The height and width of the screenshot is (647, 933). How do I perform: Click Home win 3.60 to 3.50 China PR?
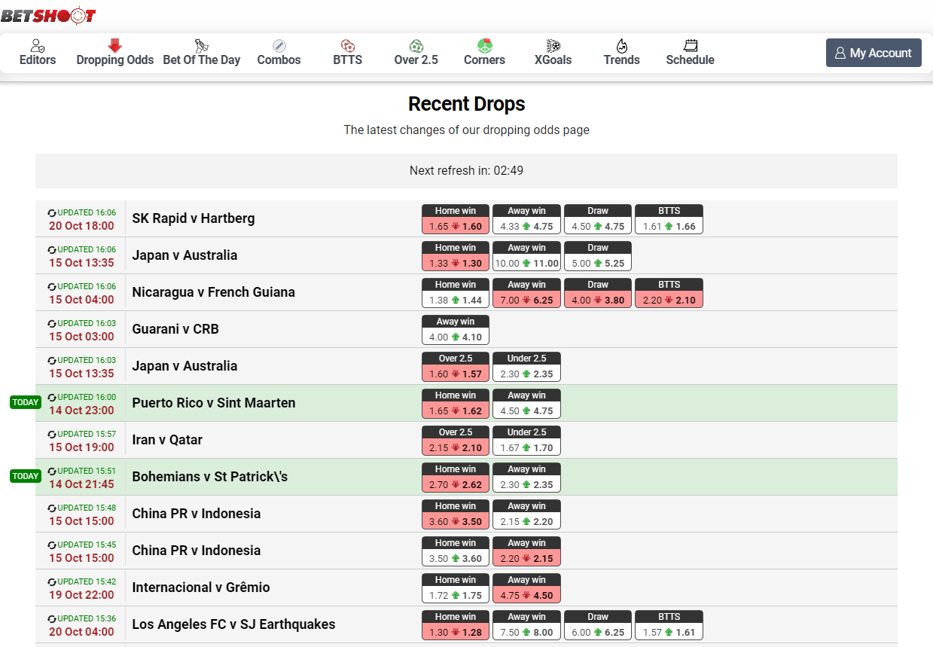[x=456, y=514]
